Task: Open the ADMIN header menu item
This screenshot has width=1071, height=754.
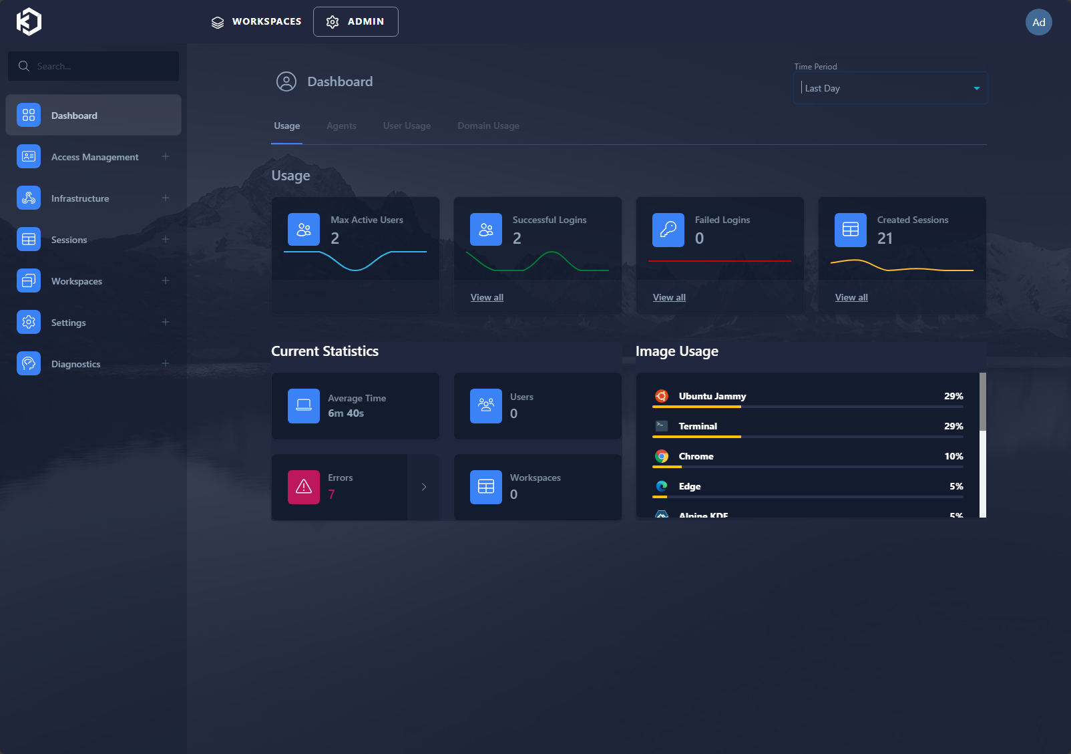Action: click(x=356, y=22)
